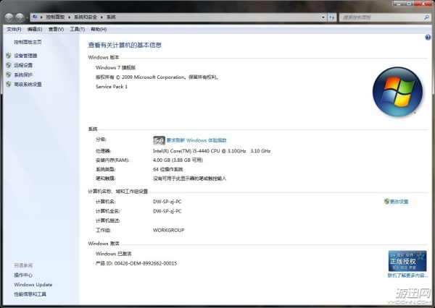Image resolution: width=435 pixels, height=308 pixels.
Task: Expand the chevron after 系统和安全 breadcrumb
Action: [x=101, y=17]
